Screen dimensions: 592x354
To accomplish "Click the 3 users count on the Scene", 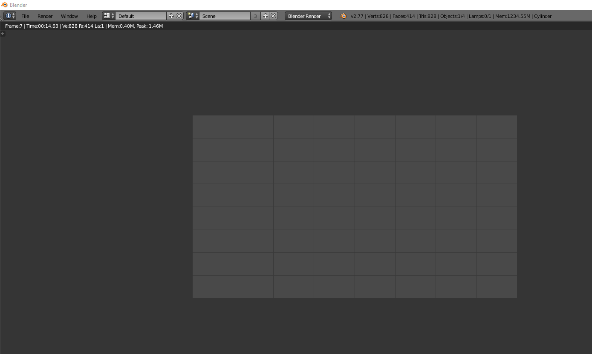I will [x=255, y=16].
